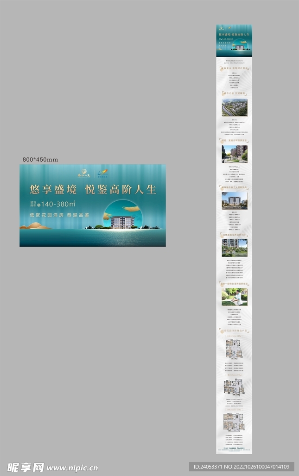Select the headline 悠享盛境 悦鉴高阶人生 in large banner
Screen dimensions: 299x476
tap(93, 190)
